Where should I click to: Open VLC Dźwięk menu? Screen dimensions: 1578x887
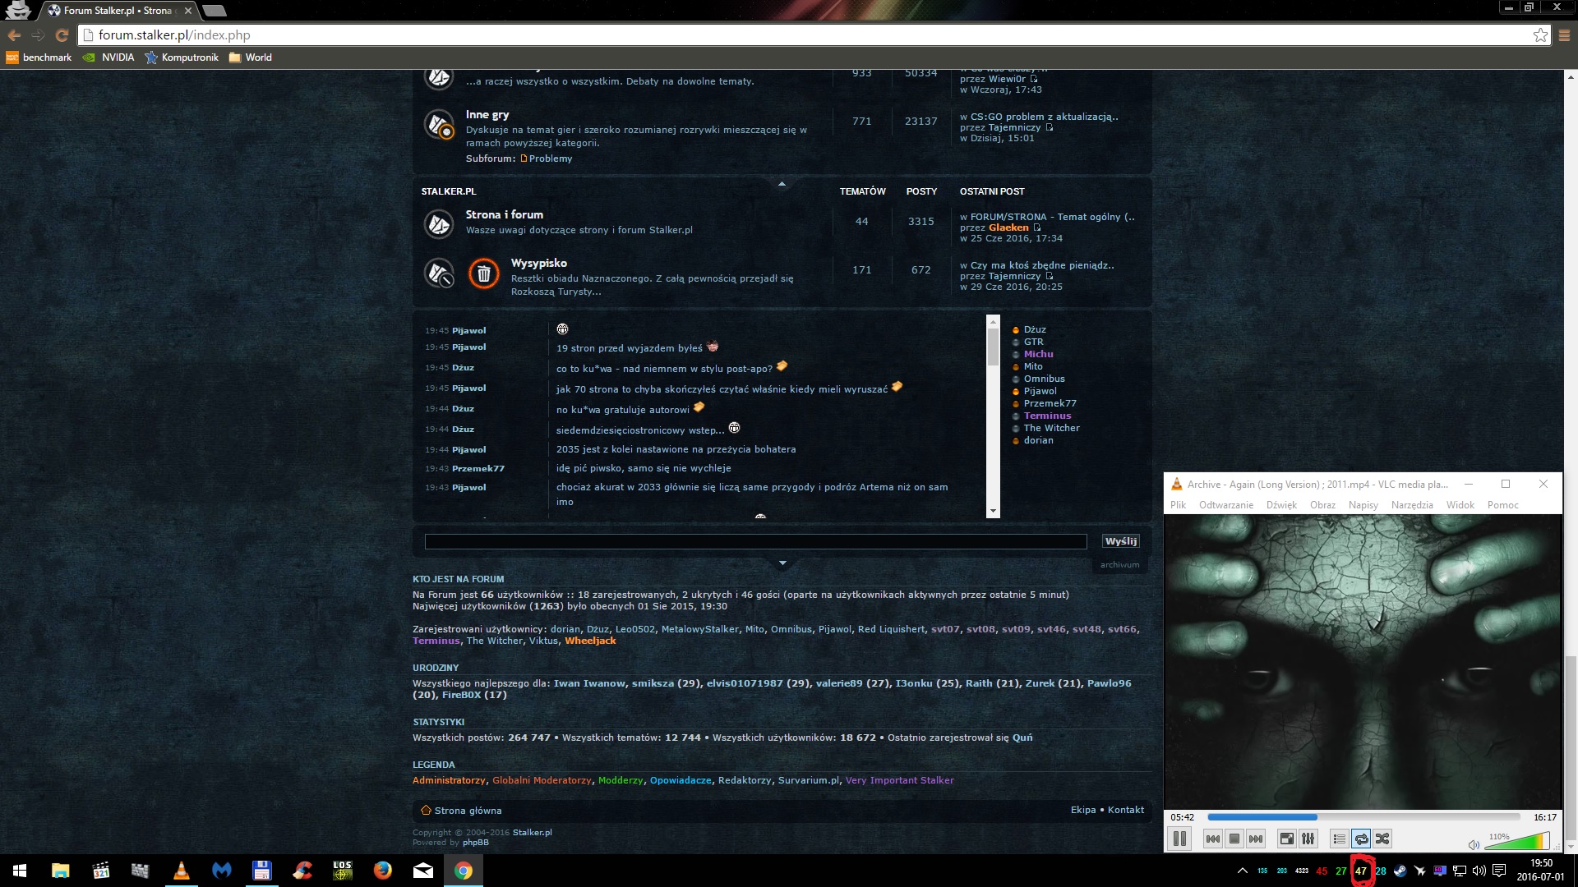tap(1281, 505)
